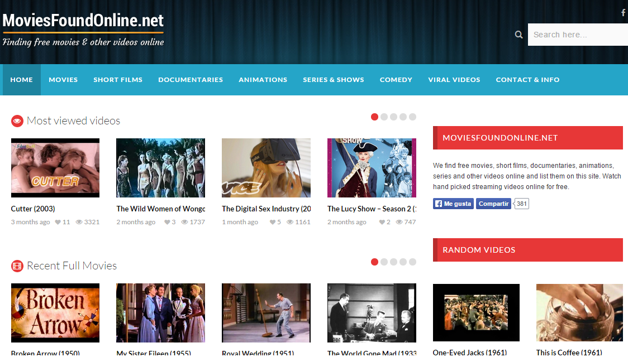Click the Search here input field
The image size is (628, 357).
pyautogui.click(x=578, y=35)
